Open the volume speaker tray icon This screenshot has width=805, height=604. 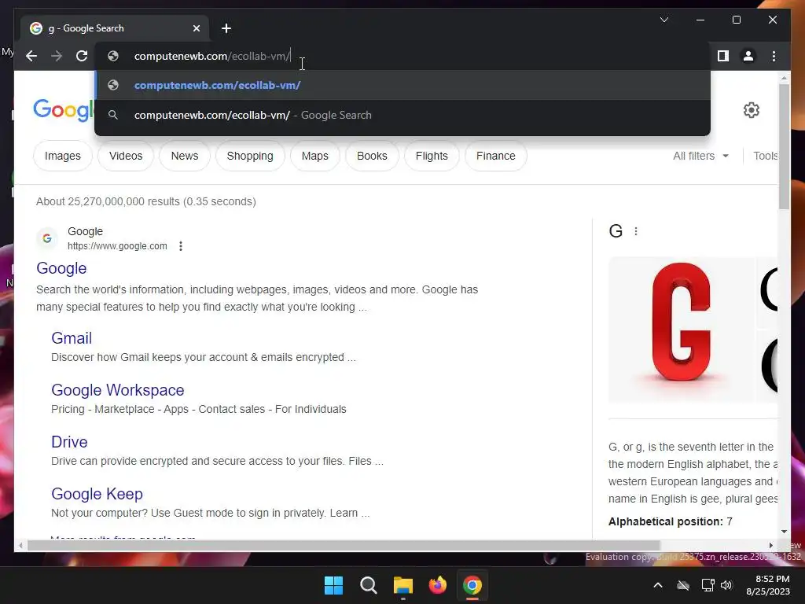726,585
